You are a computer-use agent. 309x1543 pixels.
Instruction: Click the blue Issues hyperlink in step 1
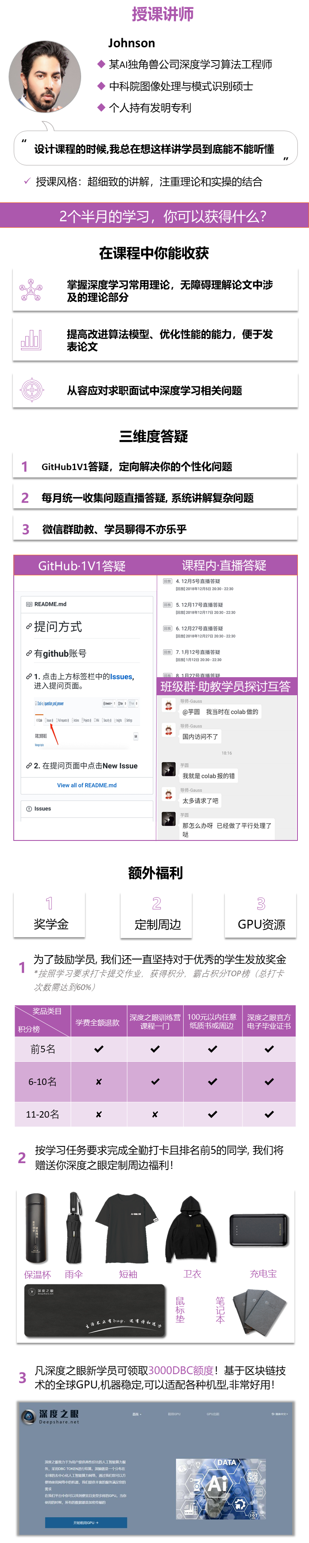point(121,676)
